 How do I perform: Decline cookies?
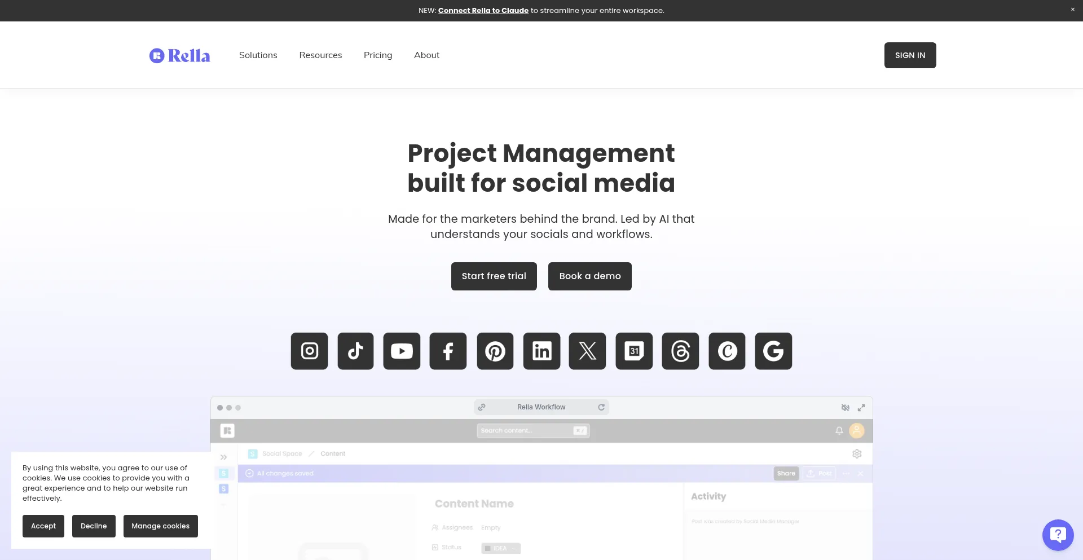[94, 526]
